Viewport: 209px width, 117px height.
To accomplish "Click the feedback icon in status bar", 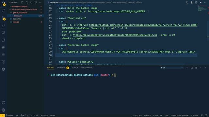I will [x=202, y=115].
